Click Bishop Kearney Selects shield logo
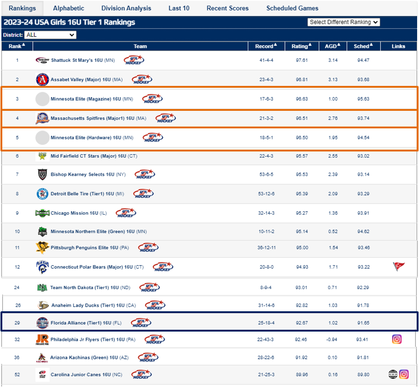The width and height of the screenshot is (419, 387). (42, 174)
